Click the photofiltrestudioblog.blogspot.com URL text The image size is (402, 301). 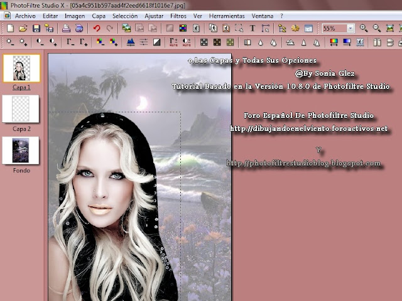(303, 163)
